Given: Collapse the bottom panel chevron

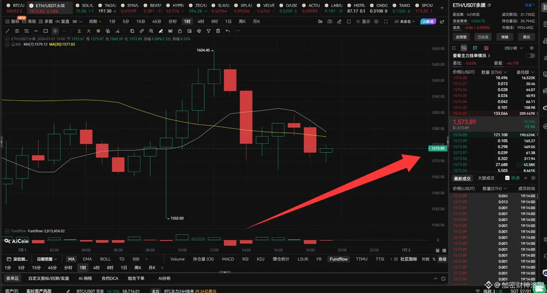Looking at the screenshot, I should pos(435,279).
